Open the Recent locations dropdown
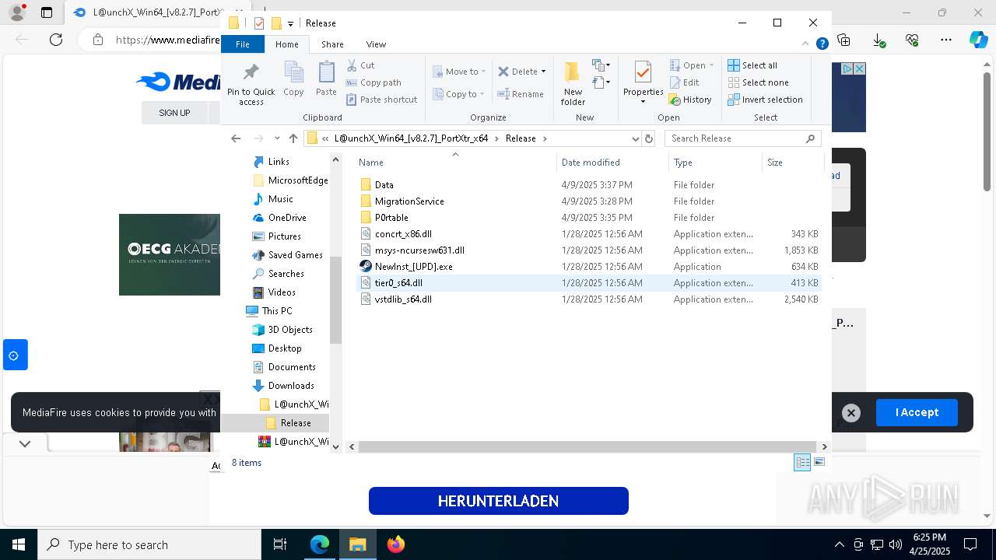Viewport: 996px width, 560px height. [277, 138]
